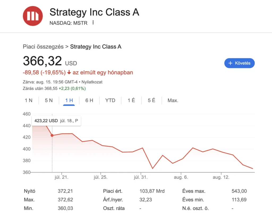Screen dimensions: 272x216
Task: Click the chart line's last point at right end
Action: [x=253, y=168]
